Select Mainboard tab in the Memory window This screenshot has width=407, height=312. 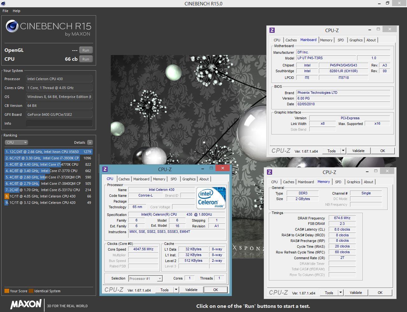(x=305, y=182)
